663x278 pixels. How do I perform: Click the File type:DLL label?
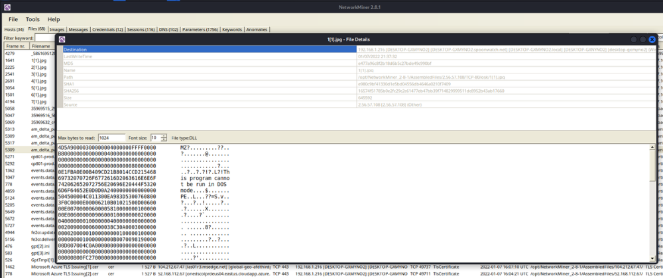coord(184,138)
